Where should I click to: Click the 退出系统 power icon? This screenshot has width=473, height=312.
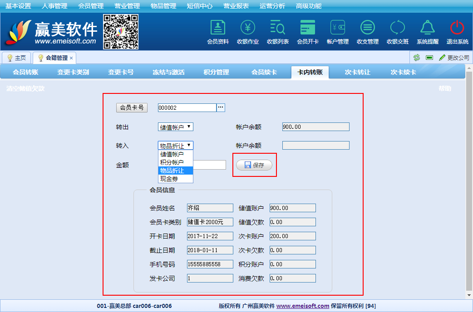pyautogui.click(x=457, y=28)
